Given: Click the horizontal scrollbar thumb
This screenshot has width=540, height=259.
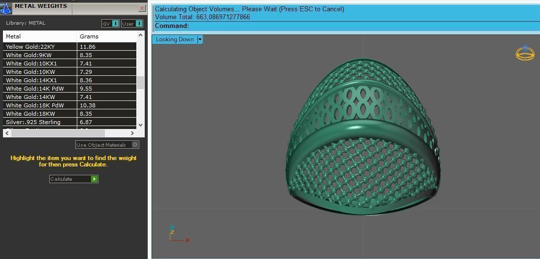Looking at the screenshot, I should click(58, 133).
